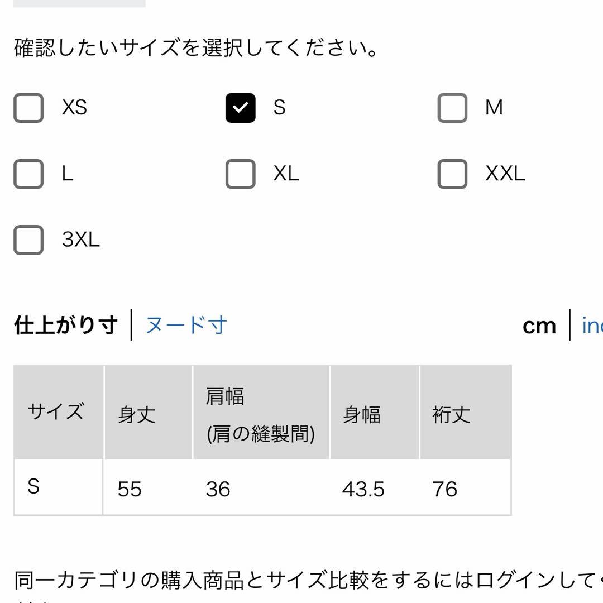Viewport: 603px width, 603px height.
Task: Select cm measurement unit
Action: (539, 326)
